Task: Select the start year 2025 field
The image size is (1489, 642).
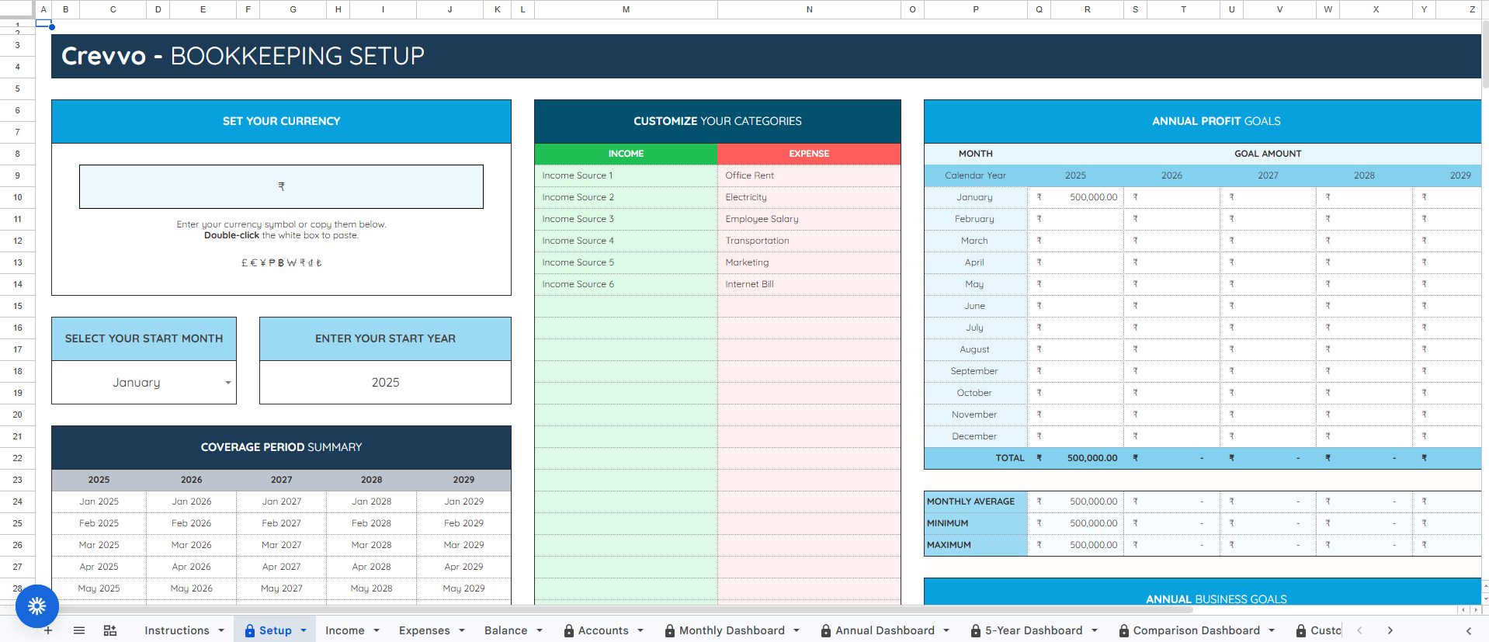Action: (385, 382)
